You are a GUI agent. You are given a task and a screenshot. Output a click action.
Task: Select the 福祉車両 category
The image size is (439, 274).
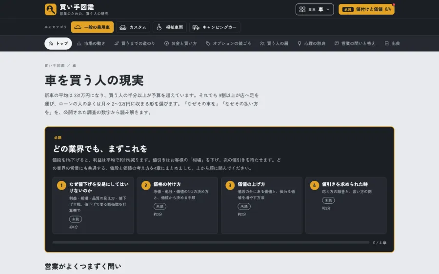tap(170, 27)
